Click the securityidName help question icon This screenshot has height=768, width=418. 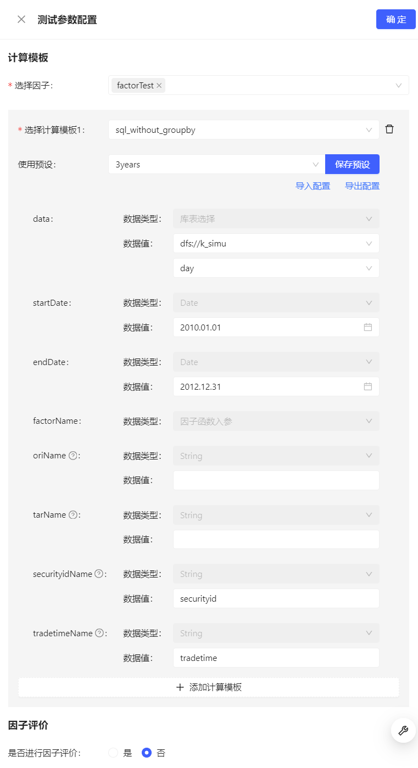pos(99,574)
